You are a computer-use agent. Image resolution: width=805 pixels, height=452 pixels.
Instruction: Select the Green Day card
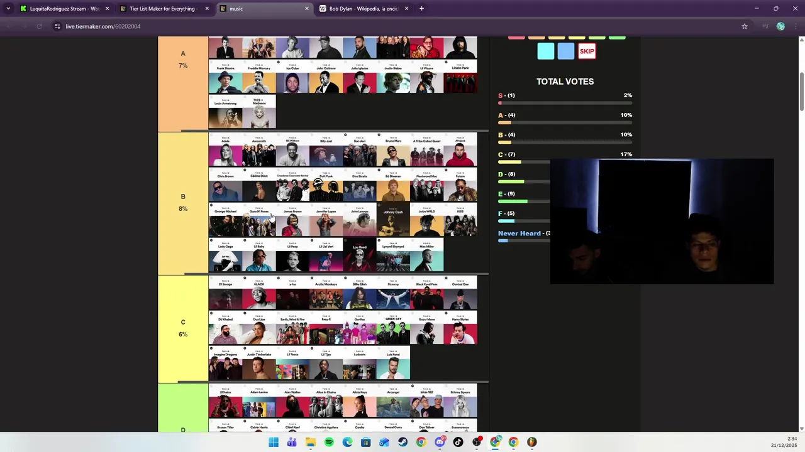pyautogui.click(x=393, y=329)
